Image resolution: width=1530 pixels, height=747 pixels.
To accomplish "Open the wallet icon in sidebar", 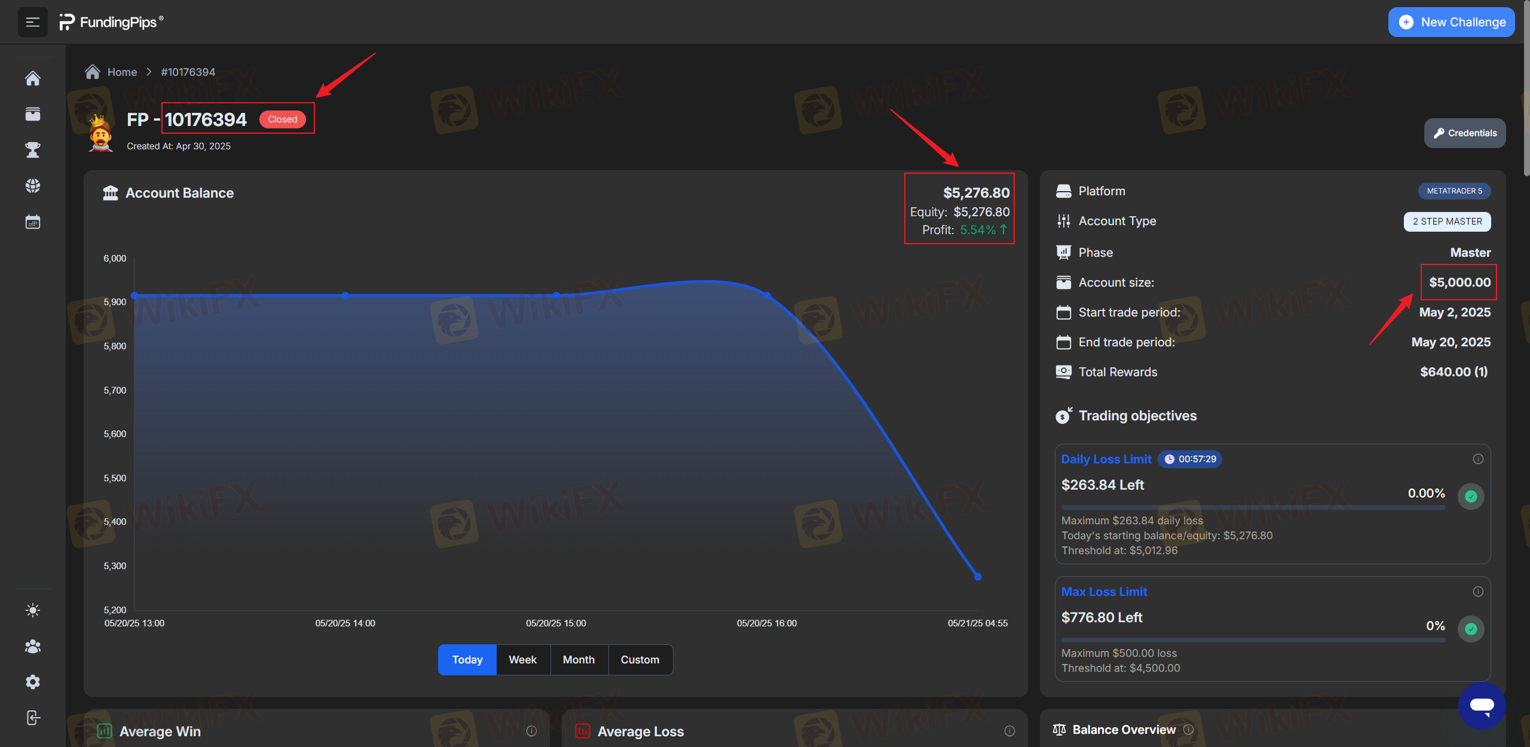I will click(x=33, y=114).
